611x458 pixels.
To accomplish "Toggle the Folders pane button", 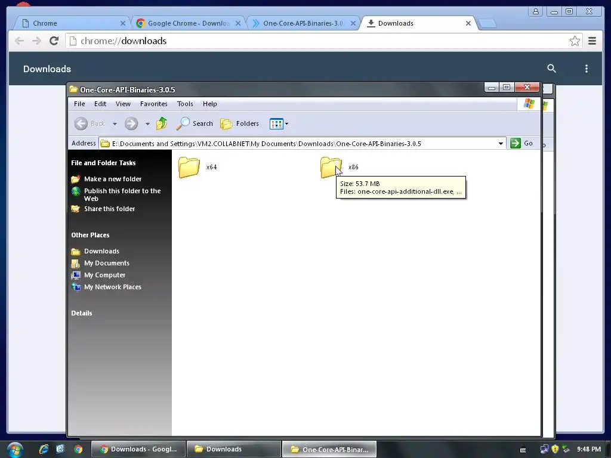I will click(239, 124).
